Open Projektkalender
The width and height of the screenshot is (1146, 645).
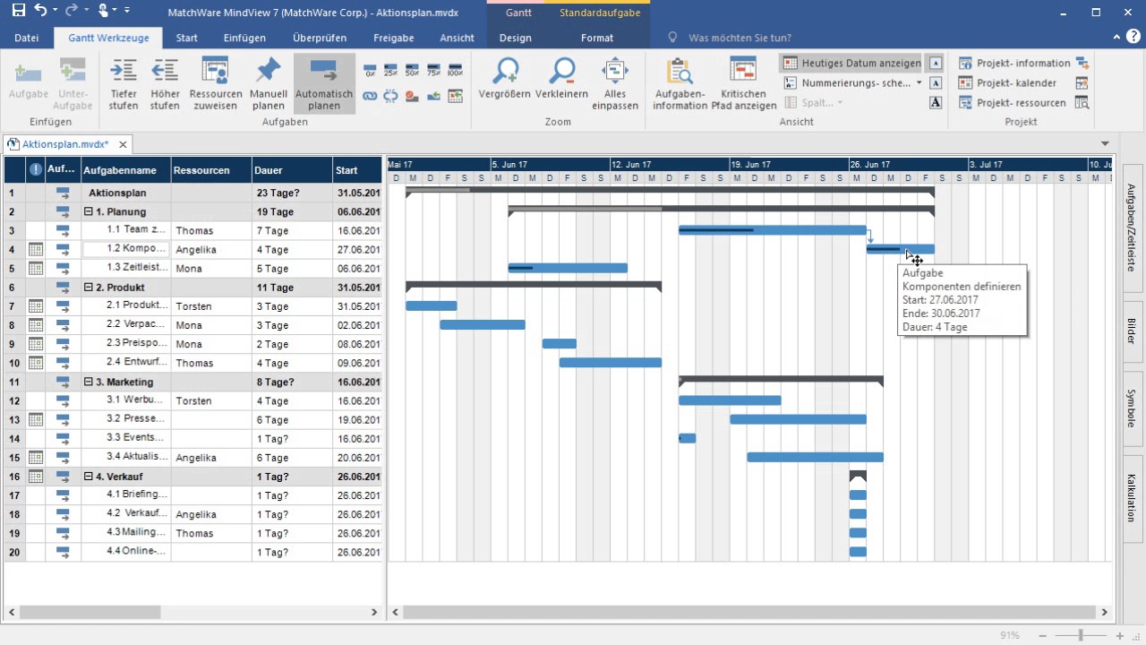coord(1007,83)
